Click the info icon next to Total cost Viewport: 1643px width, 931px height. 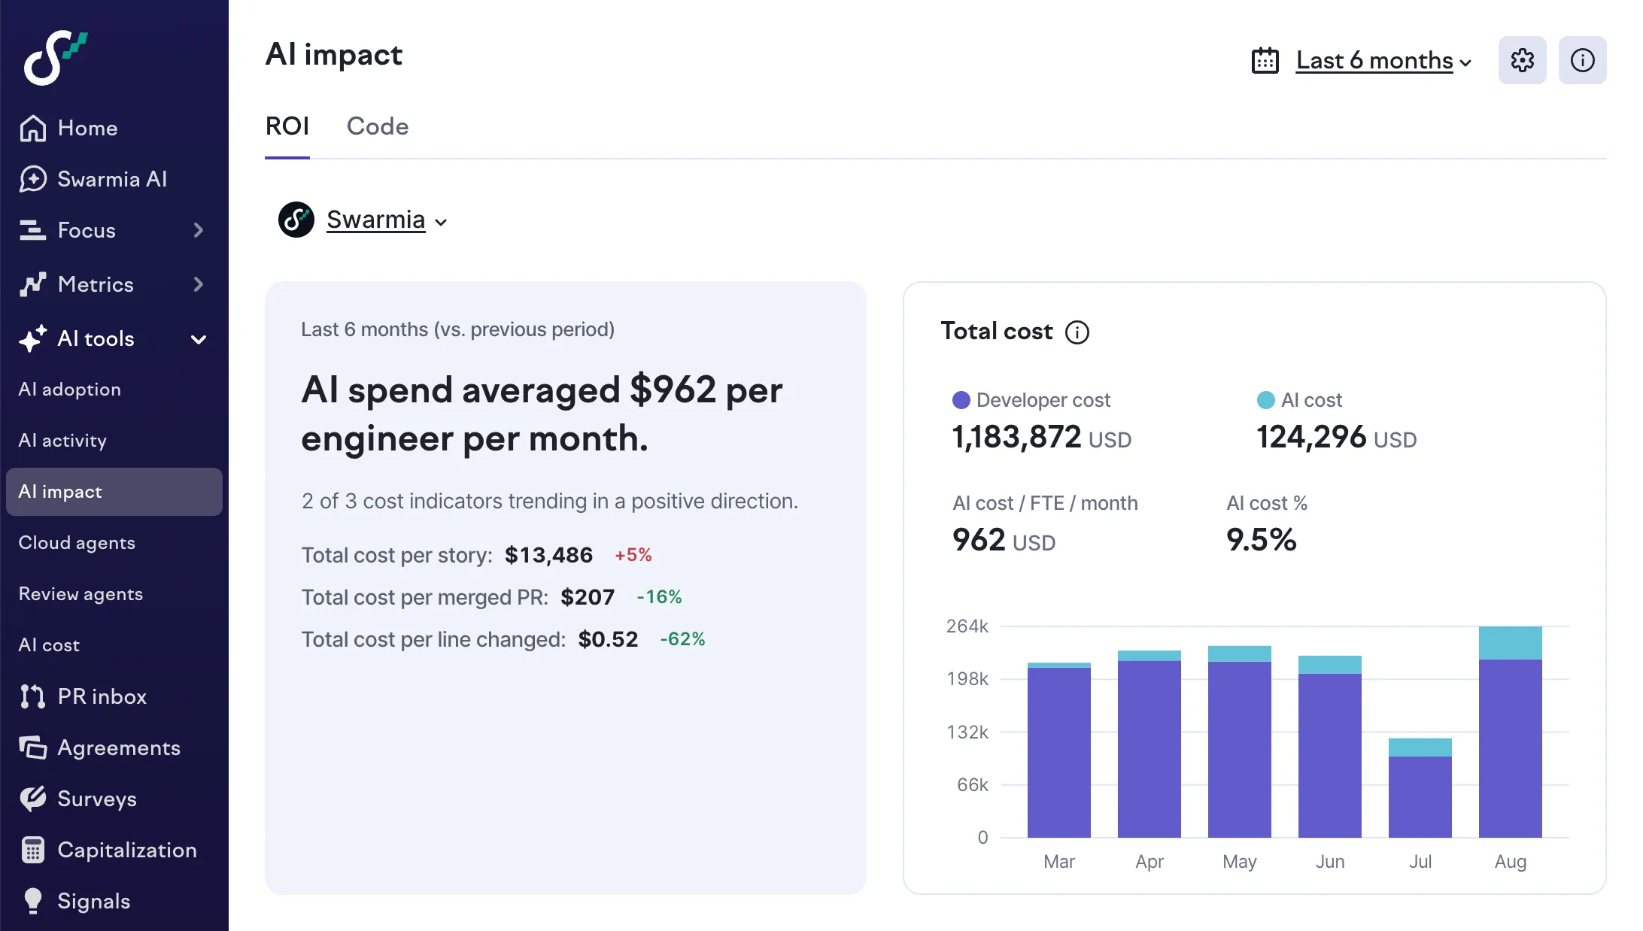coord(1077,332)
